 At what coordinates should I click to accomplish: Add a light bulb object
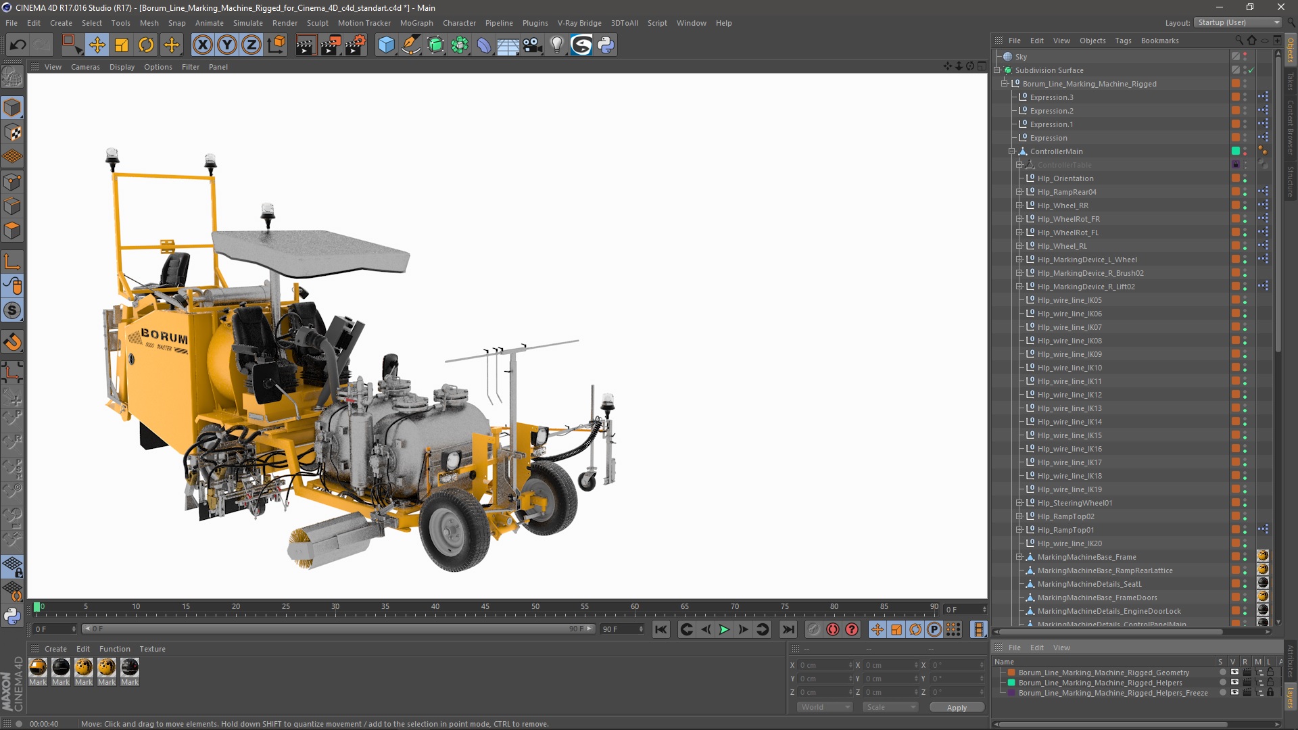(x=556, y=45)
